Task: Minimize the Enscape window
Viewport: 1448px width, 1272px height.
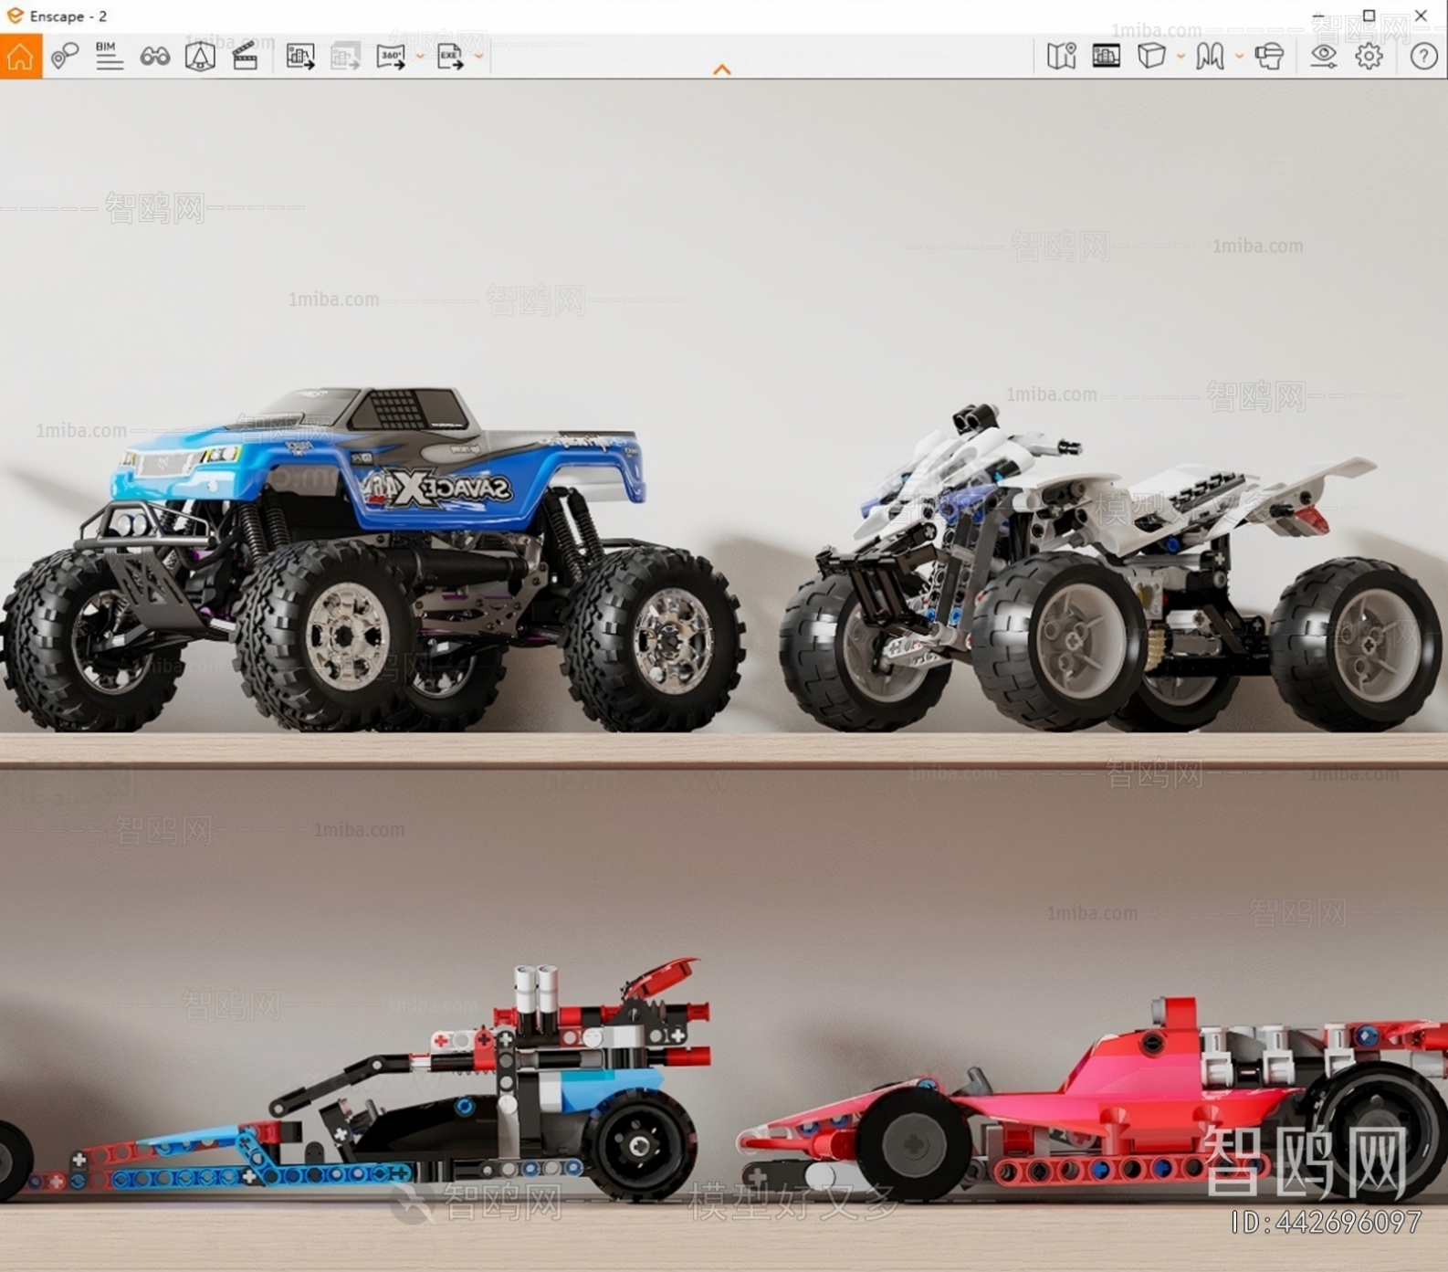Action: (x=1317, y=16)
